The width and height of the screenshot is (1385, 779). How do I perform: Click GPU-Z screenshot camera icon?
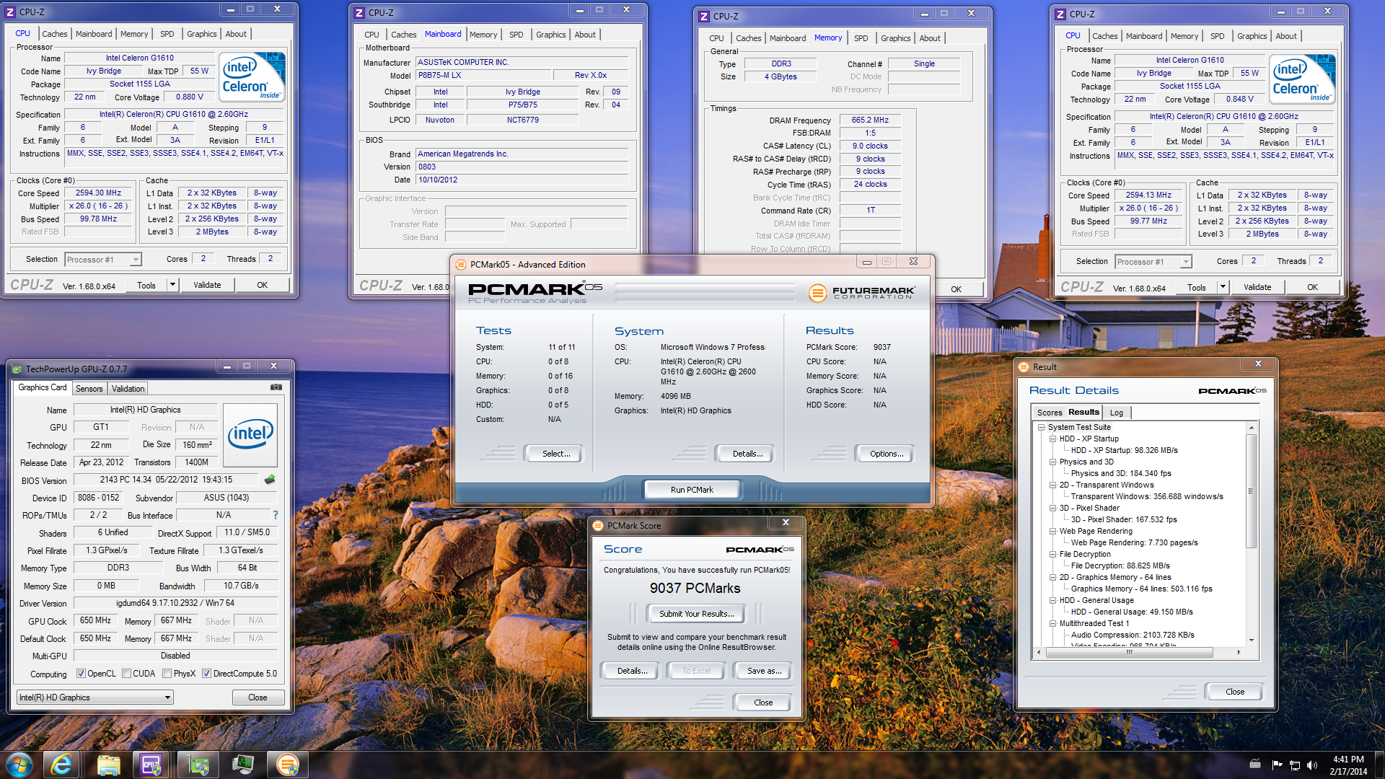point(276,387)
